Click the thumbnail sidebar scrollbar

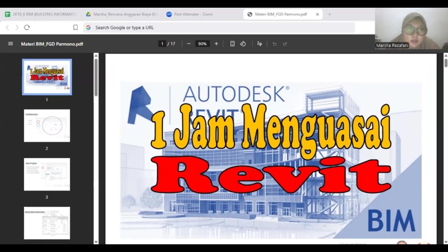coord(96,77)
